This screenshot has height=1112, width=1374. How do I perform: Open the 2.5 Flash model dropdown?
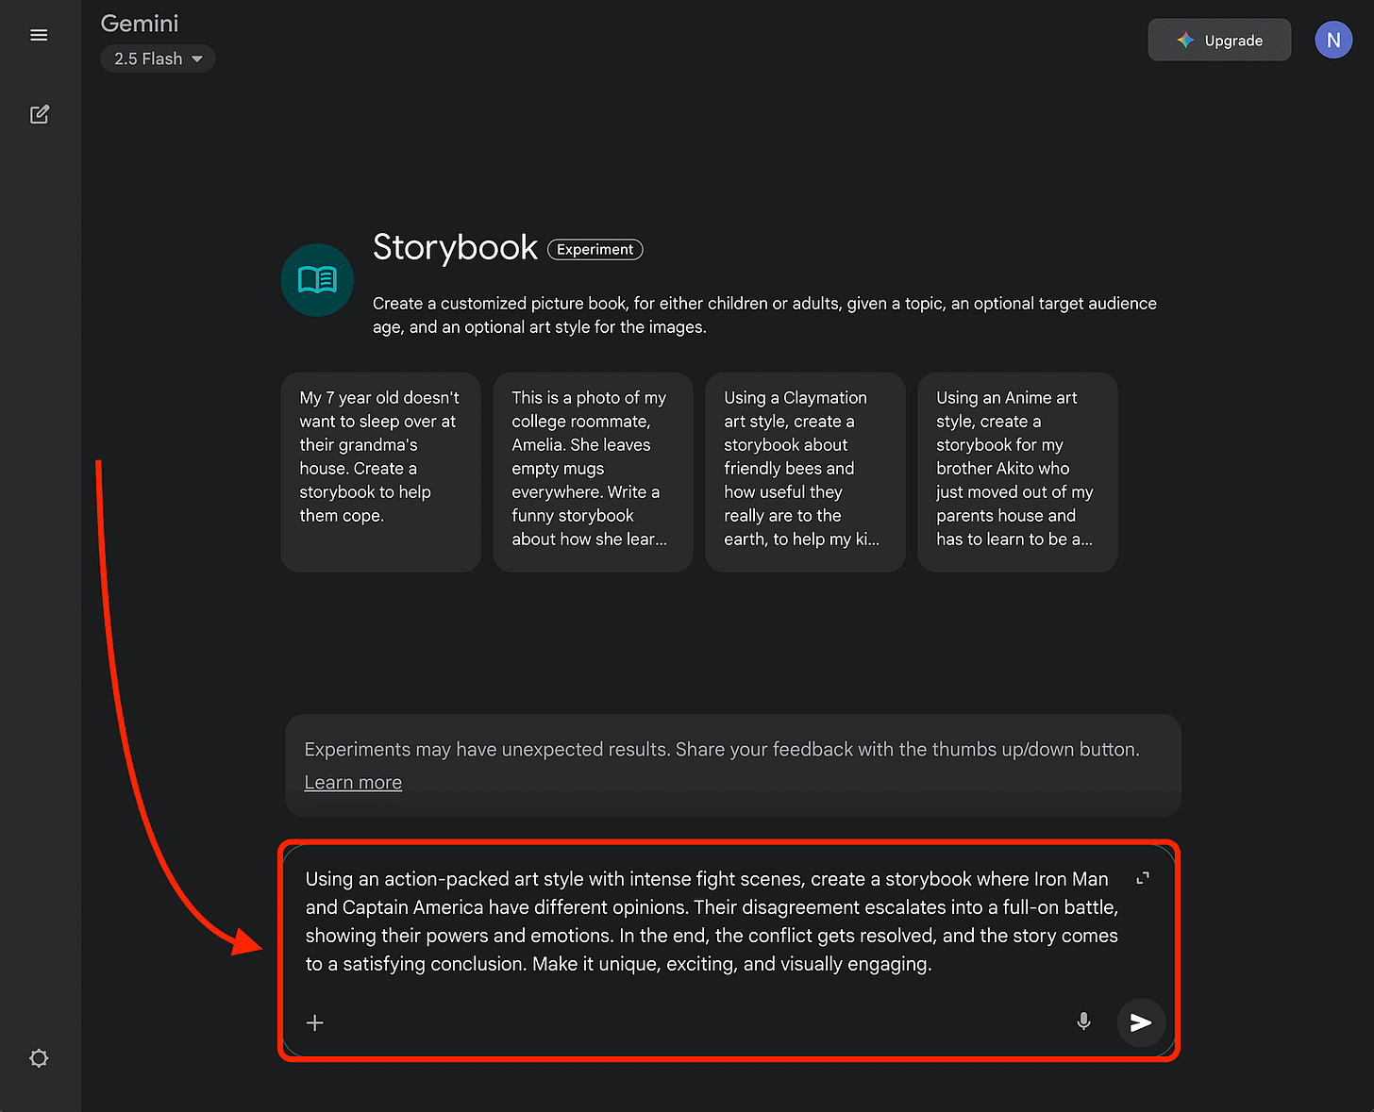pyautogui.click(x=159, y=58)
